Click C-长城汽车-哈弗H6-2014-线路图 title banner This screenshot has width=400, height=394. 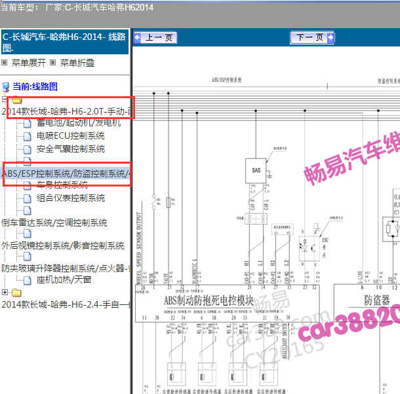pos(65,42)
